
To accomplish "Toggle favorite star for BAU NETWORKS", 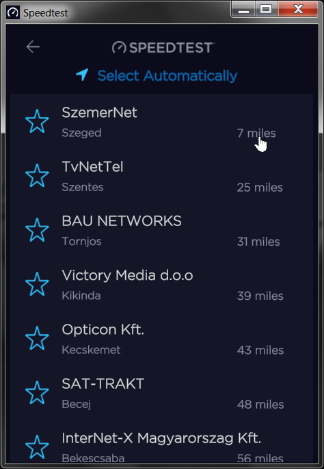I will (x=37, y=230).
